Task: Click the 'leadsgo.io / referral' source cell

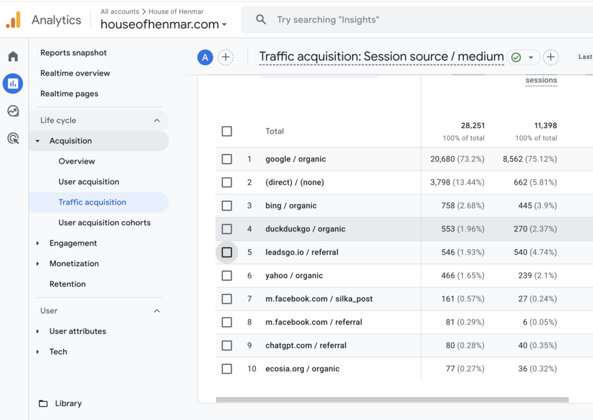Action: tap(302, 252)
